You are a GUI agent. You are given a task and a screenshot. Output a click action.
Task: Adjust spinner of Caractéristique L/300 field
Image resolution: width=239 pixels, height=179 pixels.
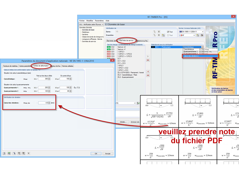[49, 79]
